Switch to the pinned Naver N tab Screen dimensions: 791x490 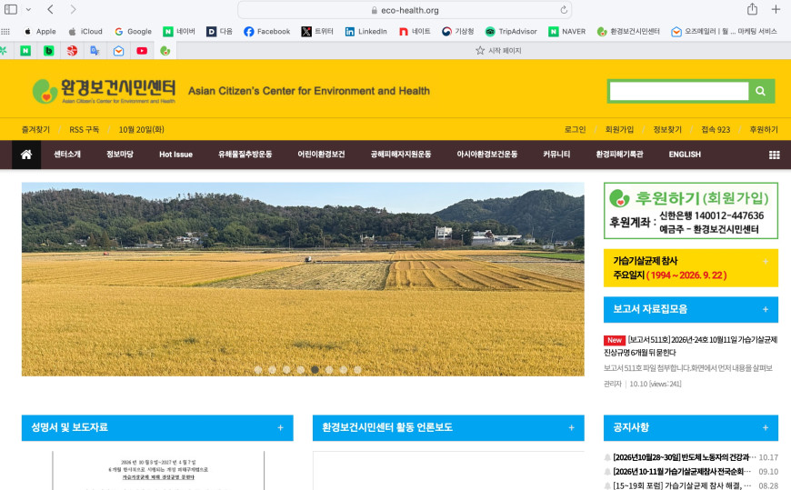(x=25, y=51)
